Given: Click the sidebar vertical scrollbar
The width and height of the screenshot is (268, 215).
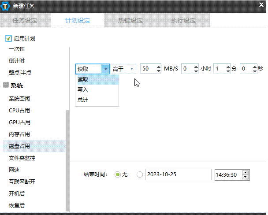Looking at the screenshot, I should click(67, 159).
